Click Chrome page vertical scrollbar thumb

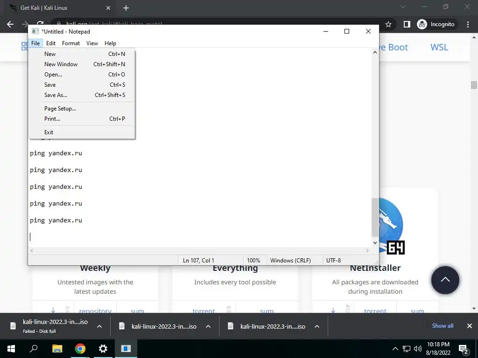point(474,85)
